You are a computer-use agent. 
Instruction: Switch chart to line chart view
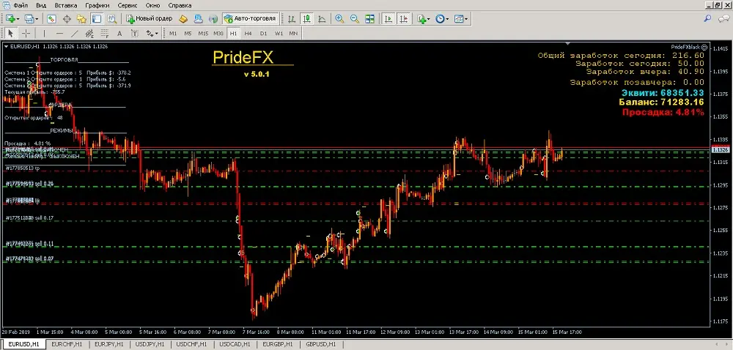[322, 18]
